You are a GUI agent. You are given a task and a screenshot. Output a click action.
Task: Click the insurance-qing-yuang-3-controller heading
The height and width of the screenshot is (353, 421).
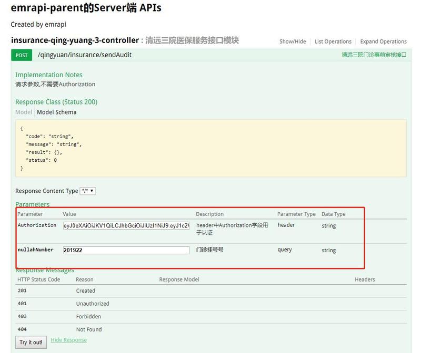75,40
